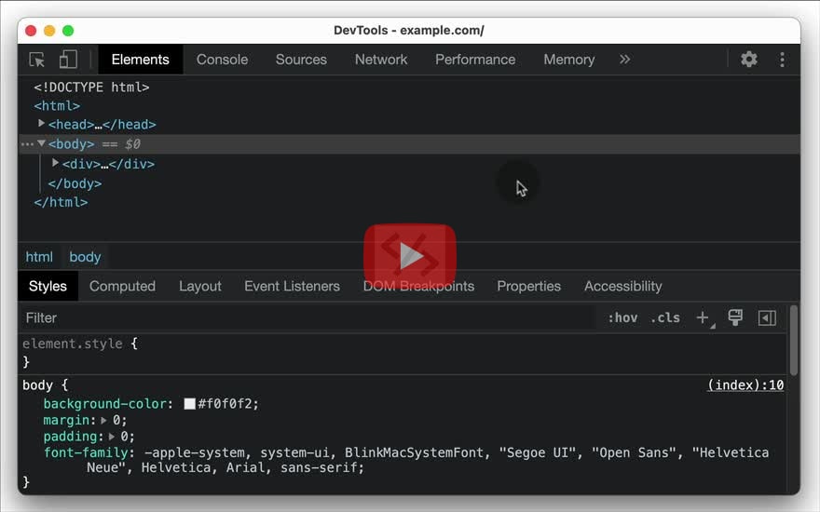Show more tabs with double chevron
The image size is (820, 512).
click(624, 60)
